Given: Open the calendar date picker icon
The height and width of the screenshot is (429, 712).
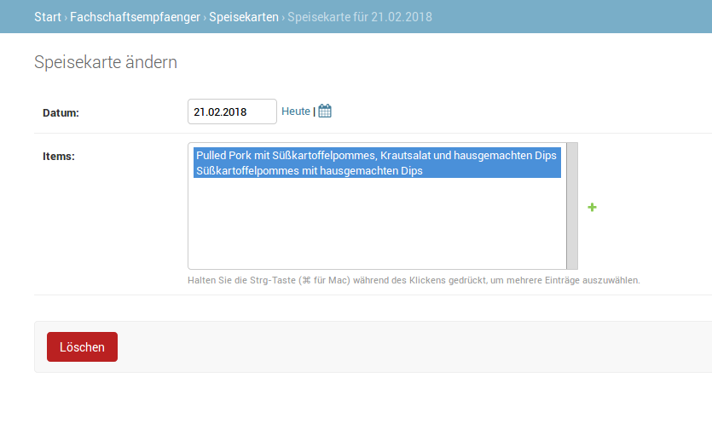Looking at the screenshot, I should (325, 112).
